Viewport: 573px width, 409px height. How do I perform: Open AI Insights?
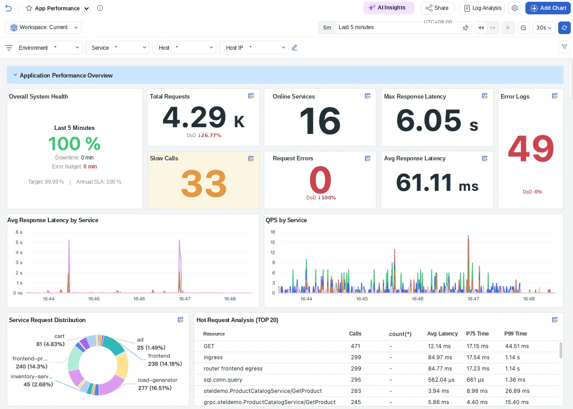pyautogui.click(x=389, y=8)
